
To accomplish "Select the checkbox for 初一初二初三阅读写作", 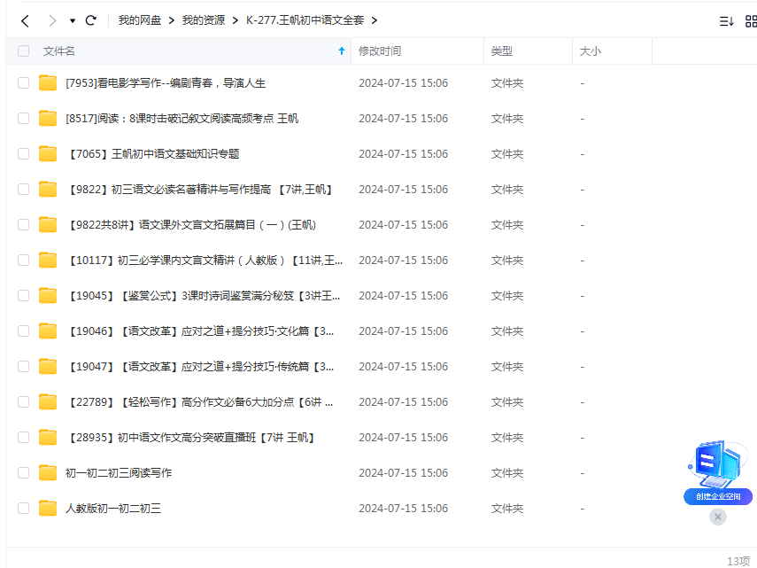I will 23,472.
